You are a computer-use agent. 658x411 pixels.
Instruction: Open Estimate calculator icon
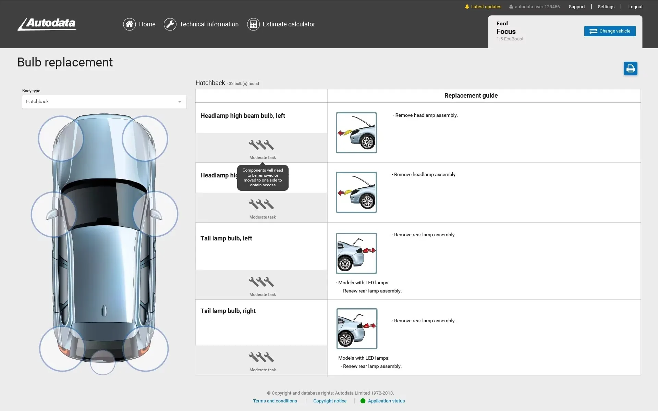point(253,24)
